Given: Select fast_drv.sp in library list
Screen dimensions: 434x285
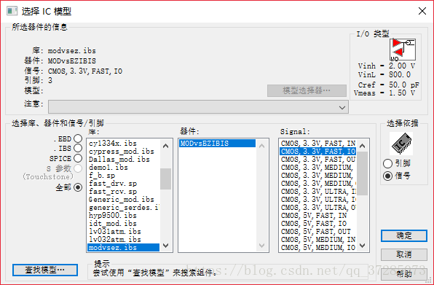Looking at the screenshot, I should click(x=124, y=184).
